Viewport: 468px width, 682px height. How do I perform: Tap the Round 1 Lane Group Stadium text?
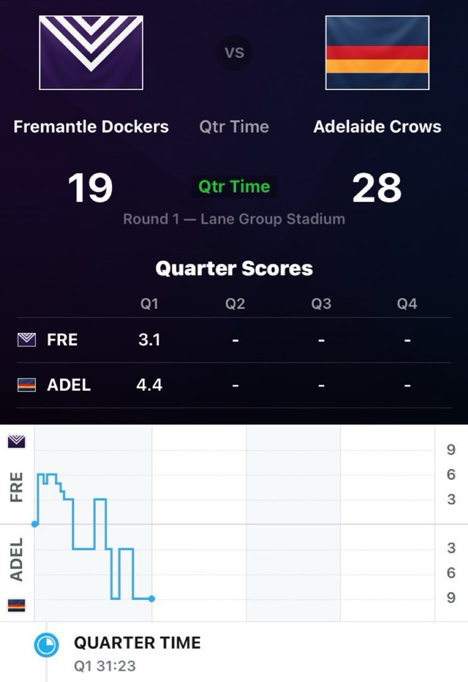click(234, 219)
